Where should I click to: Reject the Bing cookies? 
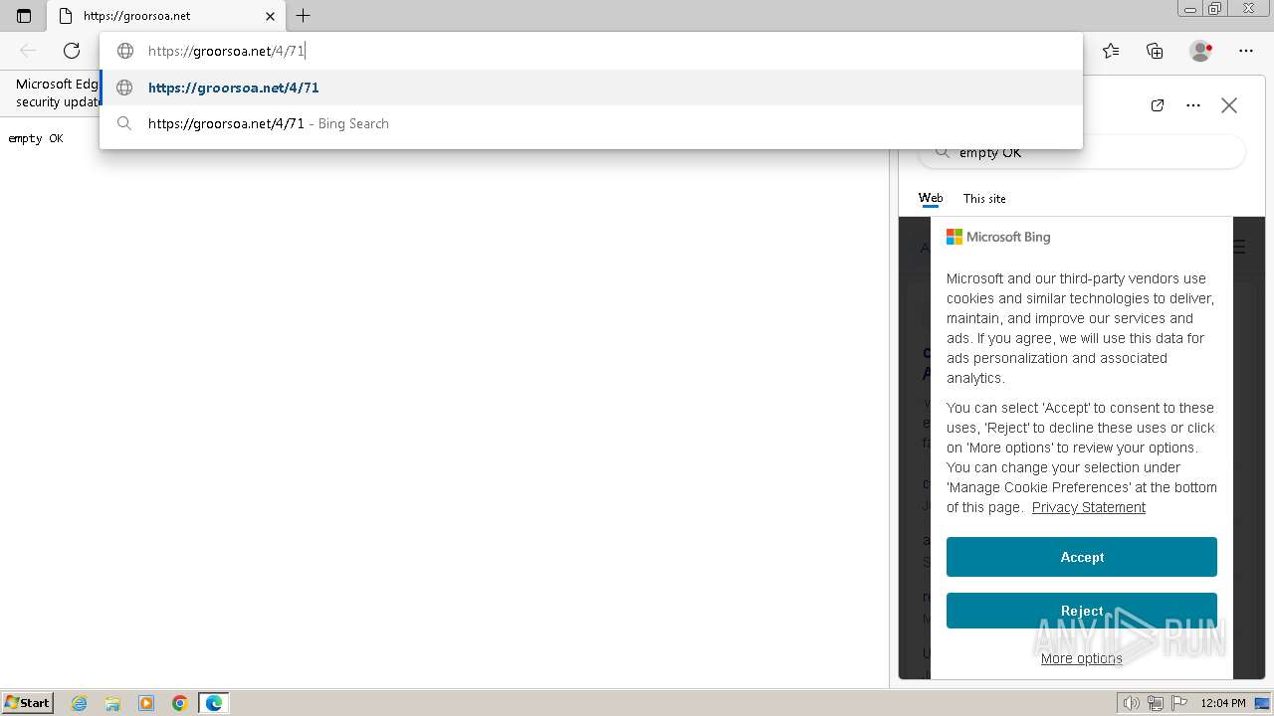[x=1082, y=611]
